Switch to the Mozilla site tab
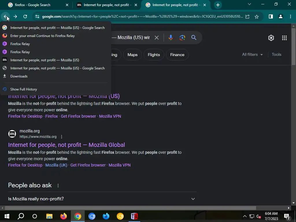The height and width of the screenshot is (222, 296). coord(107,5)
